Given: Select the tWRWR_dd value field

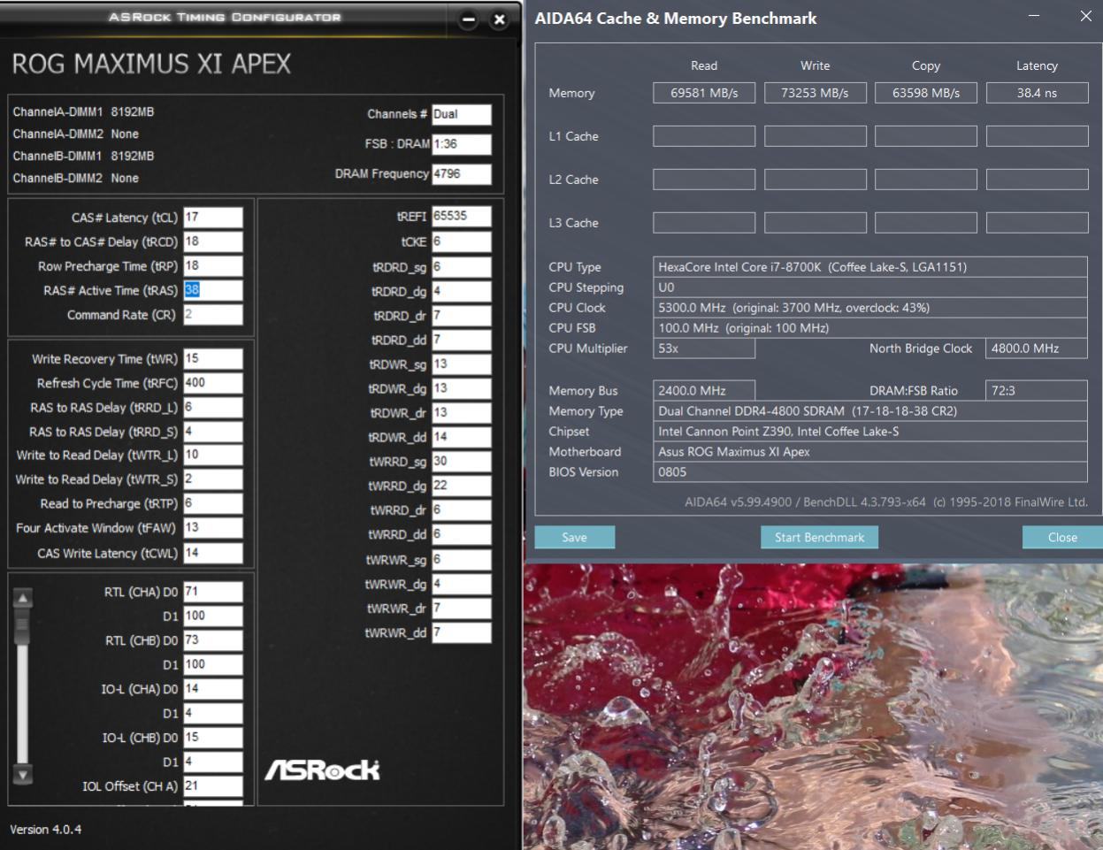Looking at the screenshot, I should [x=462, y=632].
